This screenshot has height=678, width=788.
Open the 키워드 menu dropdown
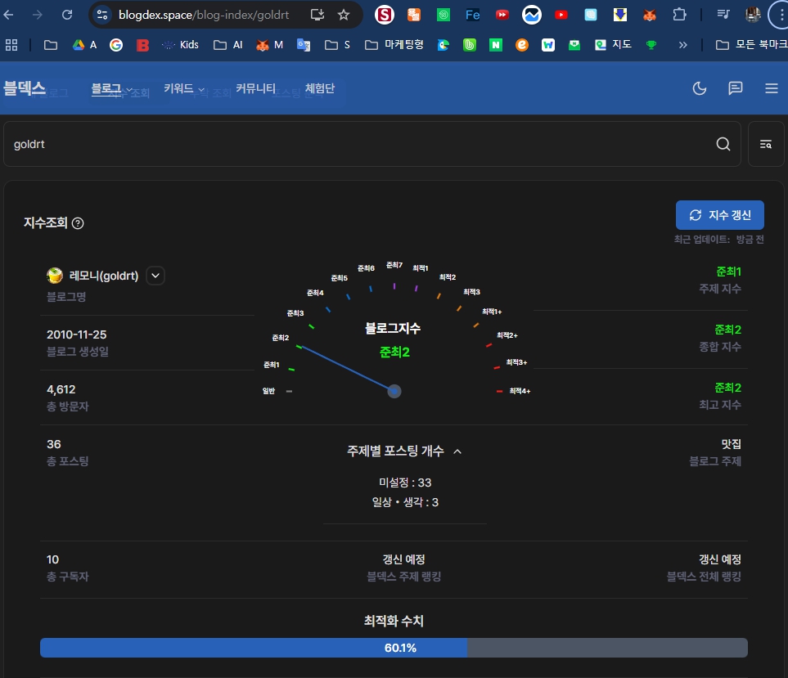pos(184,88)
